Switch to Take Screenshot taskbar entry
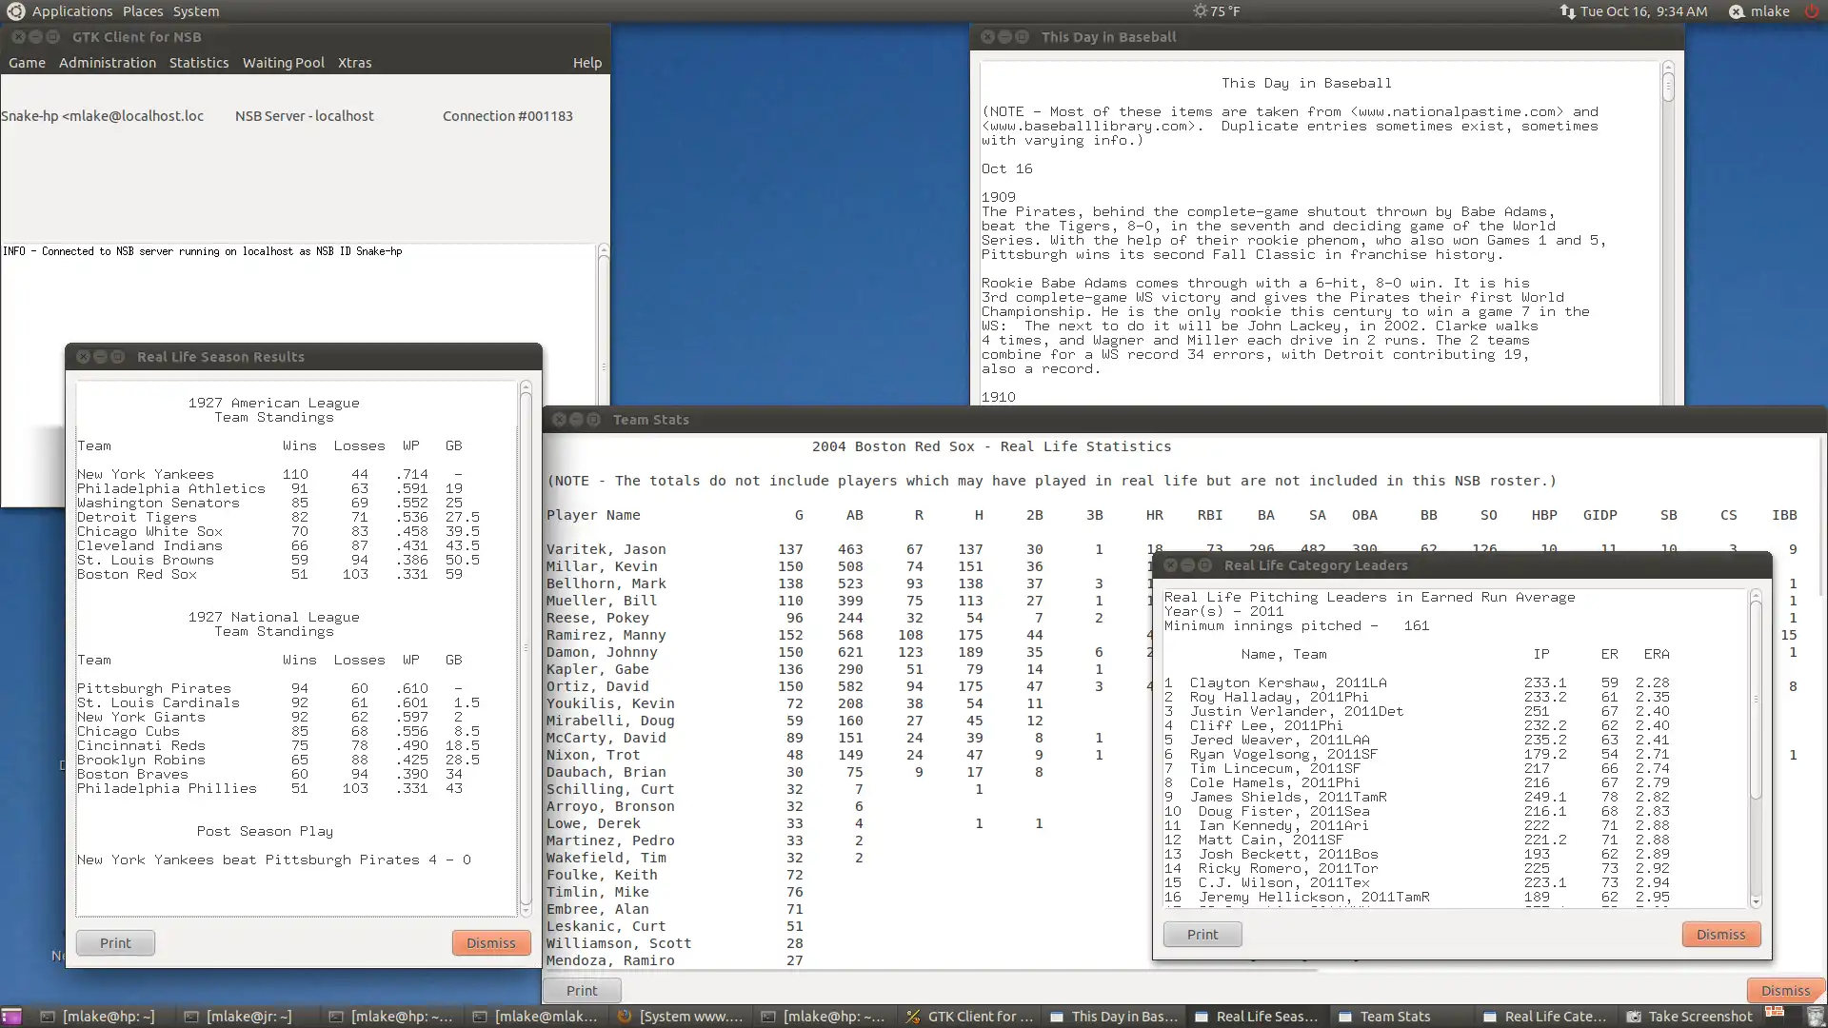The width and height of the screenshot is (1828, 1028). pos(1690,1017)
